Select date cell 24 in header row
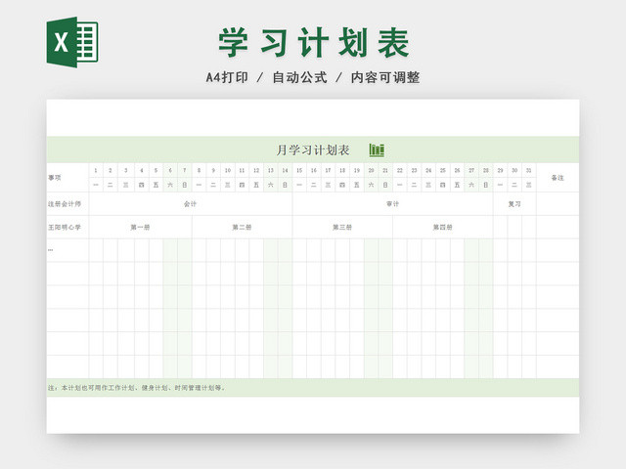The height and width of the screenshot is (469, 626). (x=428, y=170)
